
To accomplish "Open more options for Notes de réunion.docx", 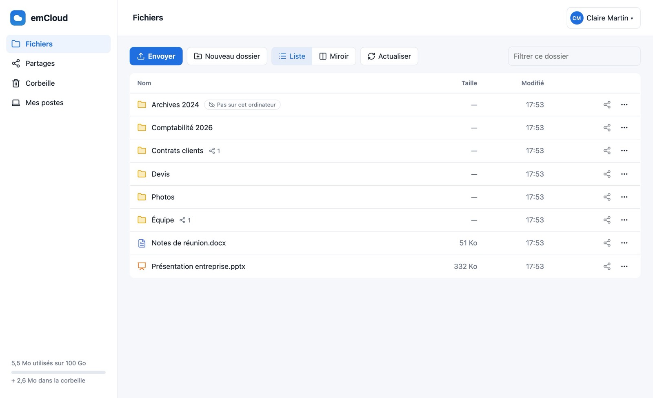I will point(624,243).
